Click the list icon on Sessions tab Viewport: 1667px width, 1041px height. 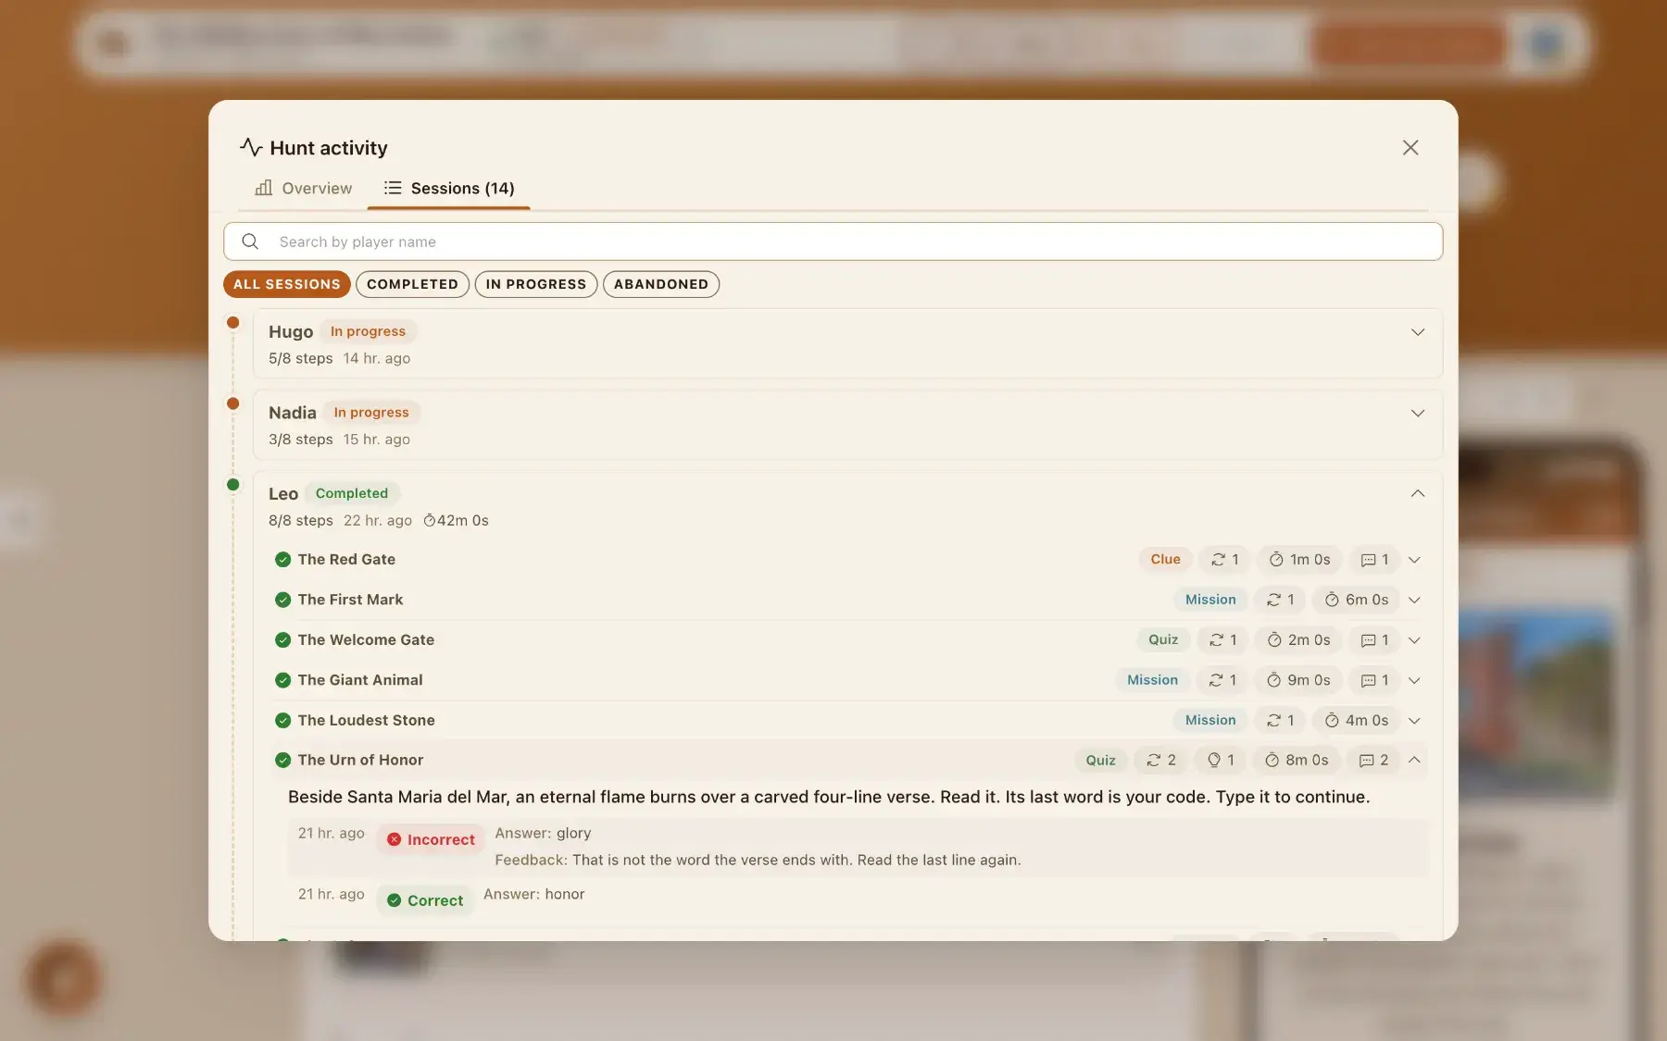click(x=393, y=188)
